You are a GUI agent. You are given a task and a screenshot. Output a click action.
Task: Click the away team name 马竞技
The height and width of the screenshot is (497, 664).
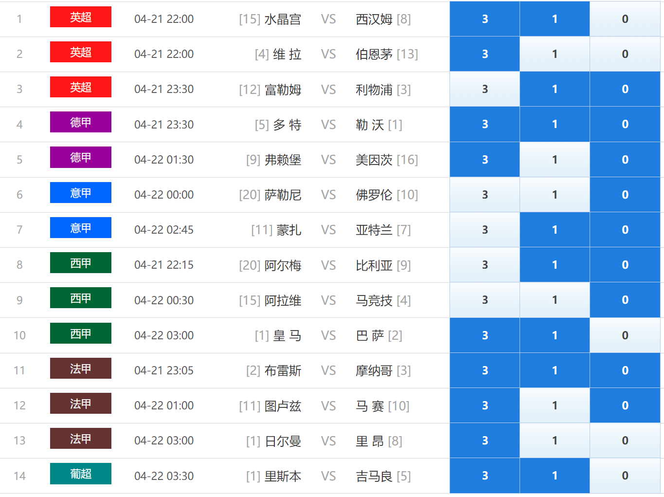374,300
